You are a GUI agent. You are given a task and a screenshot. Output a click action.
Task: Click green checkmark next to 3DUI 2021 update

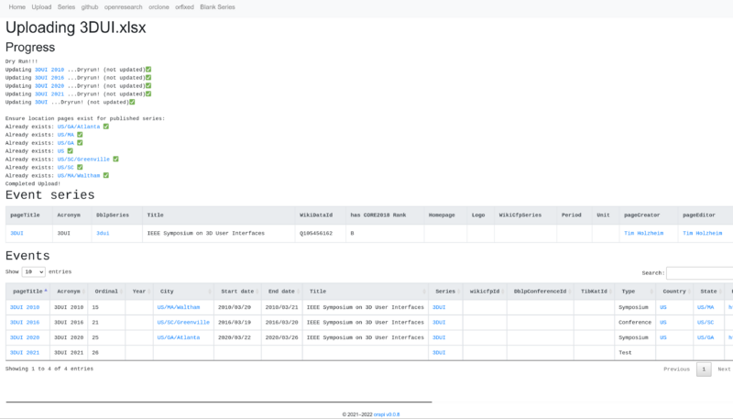[x=148, y=94]
